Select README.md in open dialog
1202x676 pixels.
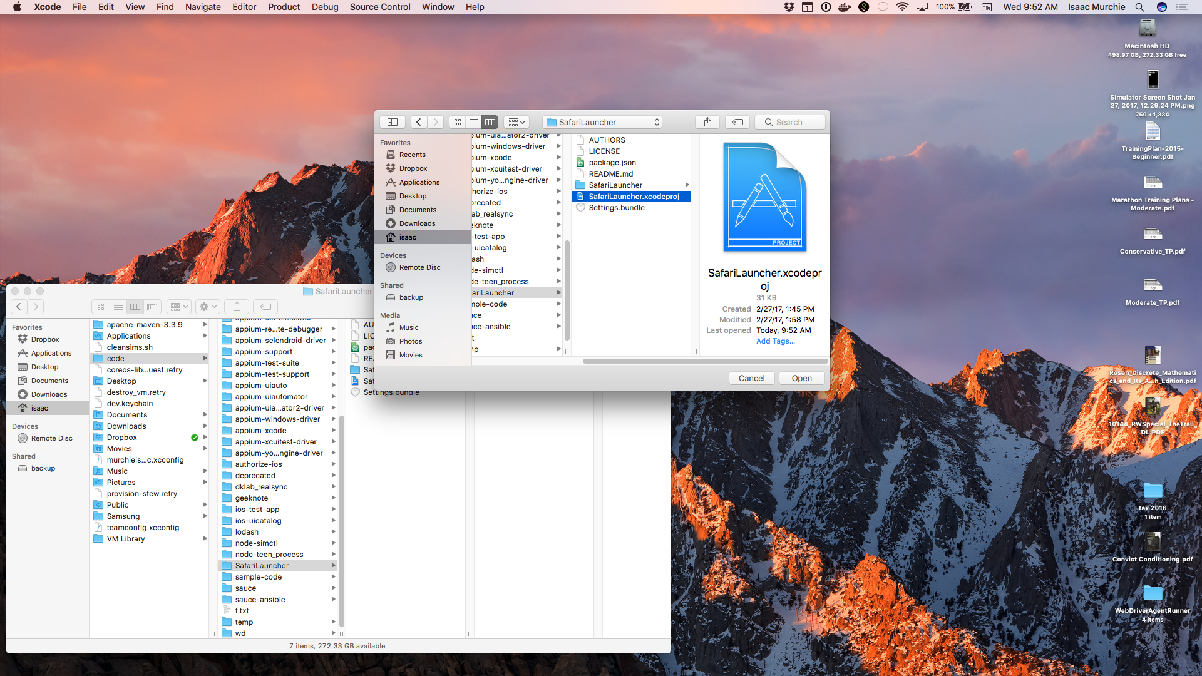pyautogui.click(x=631, y=174)
